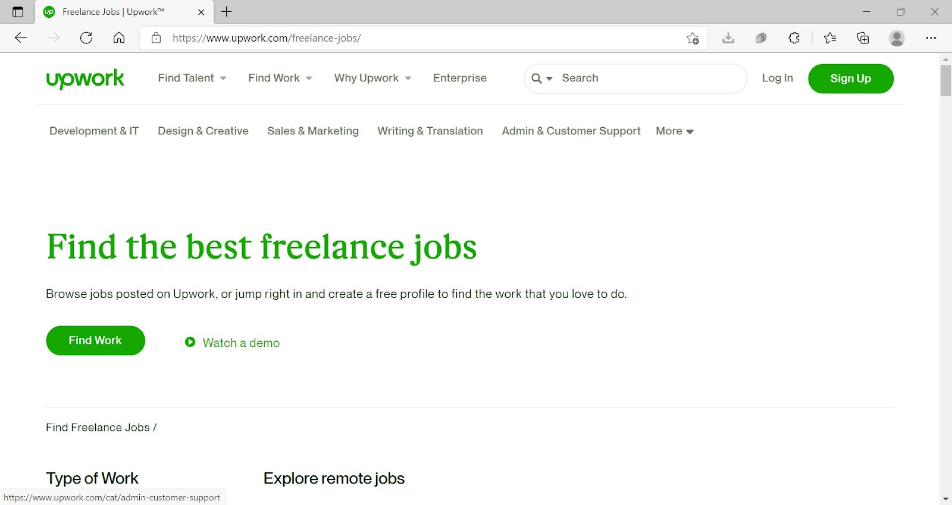Screen dimensions: 952x505
Task: Go back with the browser back arrow
Action: [21, 38]
